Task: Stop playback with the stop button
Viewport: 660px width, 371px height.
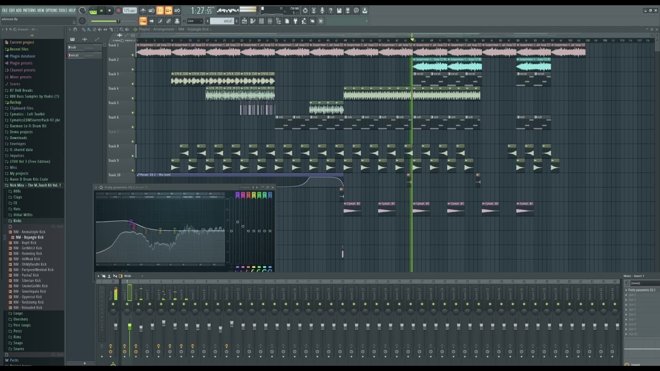Action: (109, 10)
